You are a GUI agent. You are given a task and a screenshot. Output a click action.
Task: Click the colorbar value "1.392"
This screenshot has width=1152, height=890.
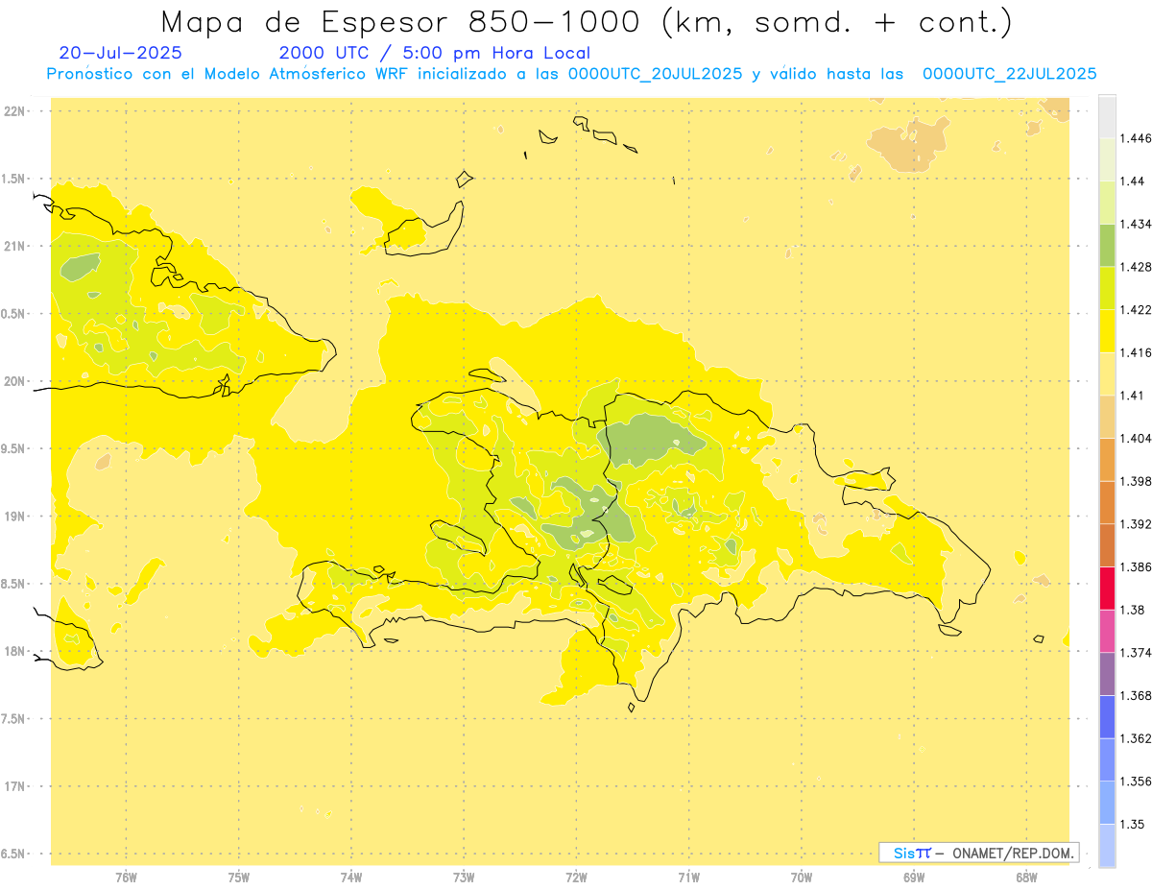click(1137, 524)
